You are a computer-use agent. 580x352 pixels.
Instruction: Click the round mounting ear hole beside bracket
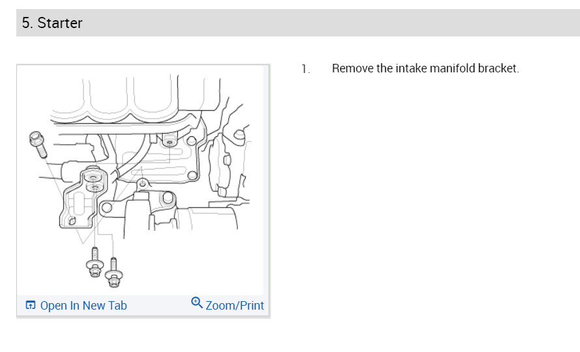coord(106,207)
